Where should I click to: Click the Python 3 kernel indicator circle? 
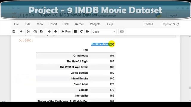click(x=178, y=24)
